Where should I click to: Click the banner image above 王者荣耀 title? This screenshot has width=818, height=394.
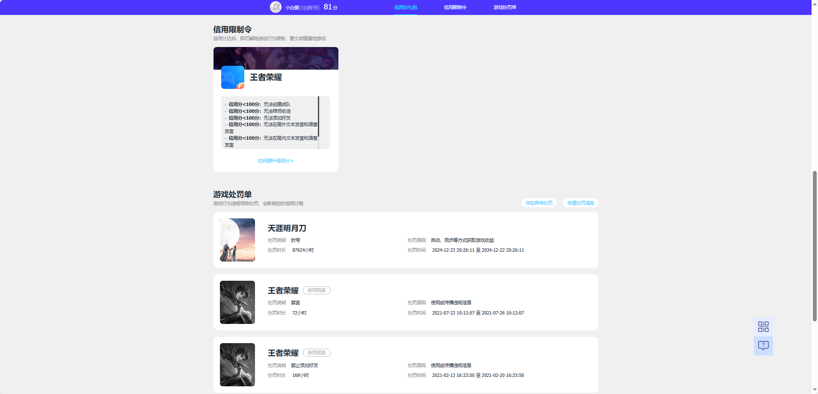276,58
